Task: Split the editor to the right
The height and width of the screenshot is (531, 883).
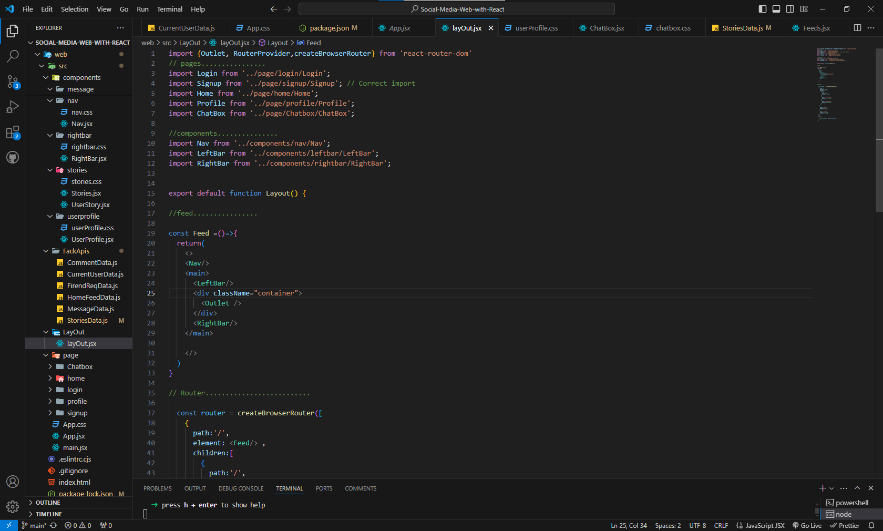Action: (857, 28)
